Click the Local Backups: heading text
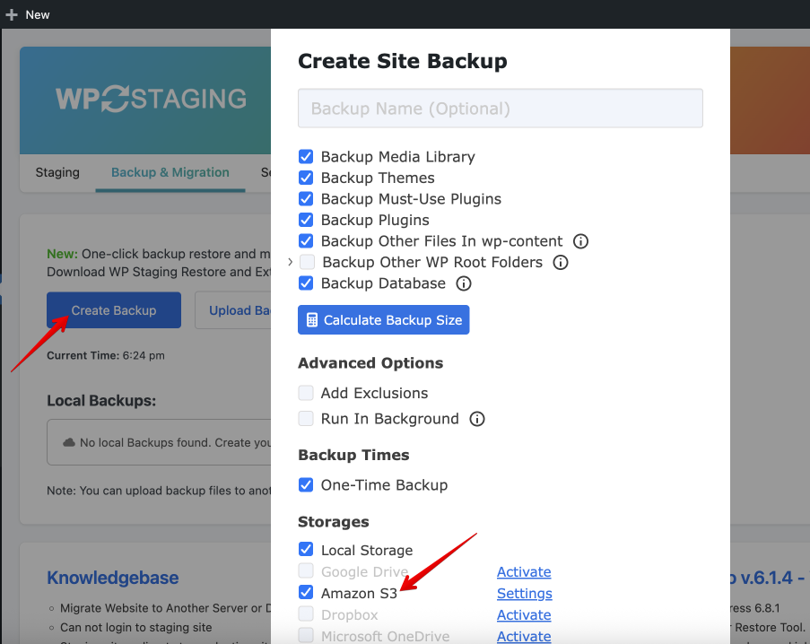 click(x=101, y=401)
